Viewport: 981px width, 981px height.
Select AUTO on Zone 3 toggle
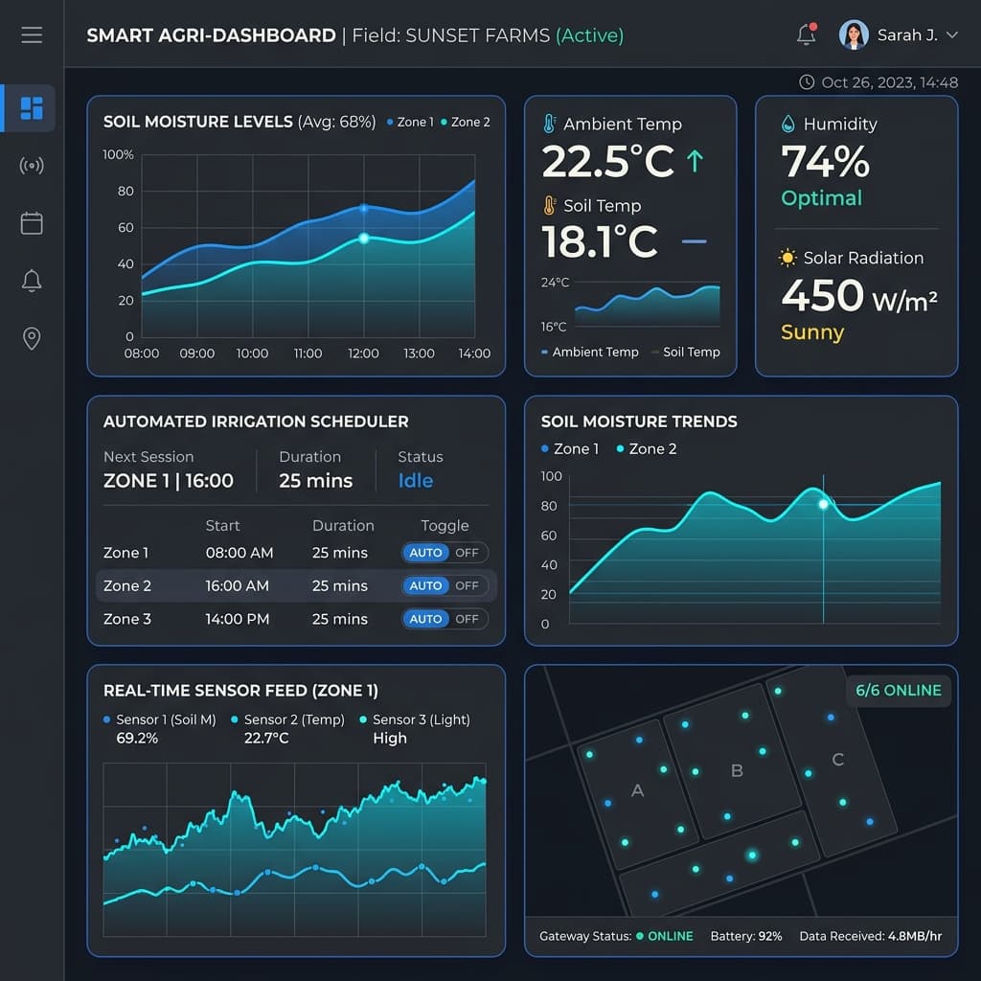(x=425, y=619)
